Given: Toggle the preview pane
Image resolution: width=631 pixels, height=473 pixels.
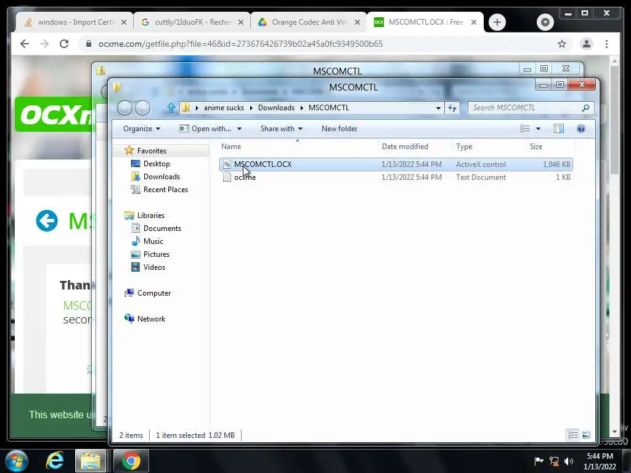Looking at the screenshot, I should pos(558,129).
